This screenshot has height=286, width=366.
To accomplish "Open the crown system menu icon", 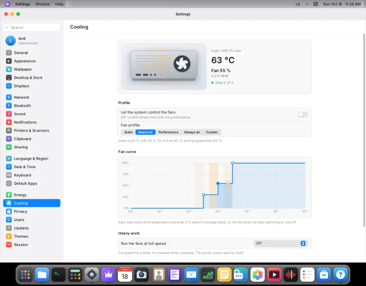I will click(x=8, y=4).
